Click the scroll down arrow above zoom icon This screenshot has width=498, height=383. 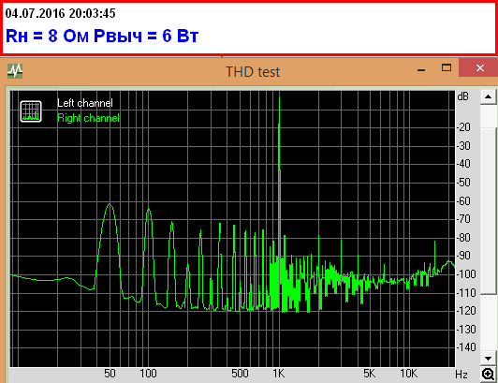[488, 359]
